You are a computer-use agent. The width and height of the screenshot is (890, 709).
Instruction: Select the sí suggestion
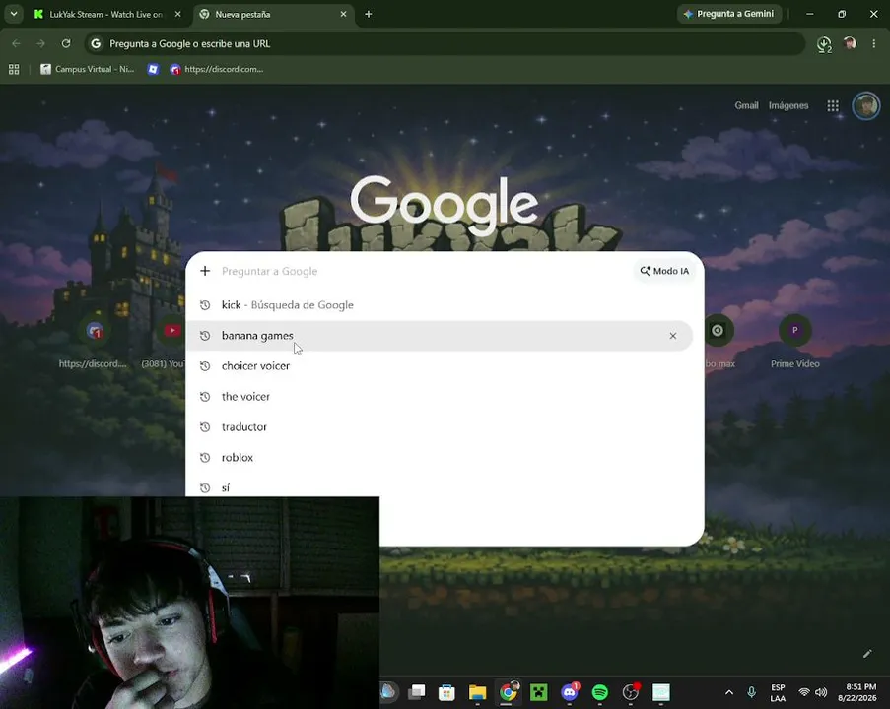click(x=439, y=487)
